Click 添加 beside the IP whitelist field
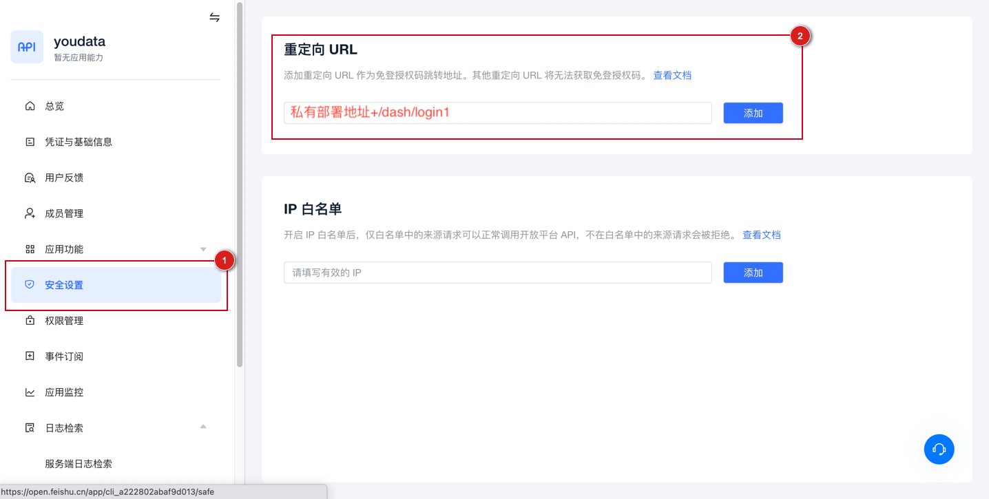Screen dimensions: 989x499 (753, 273)
